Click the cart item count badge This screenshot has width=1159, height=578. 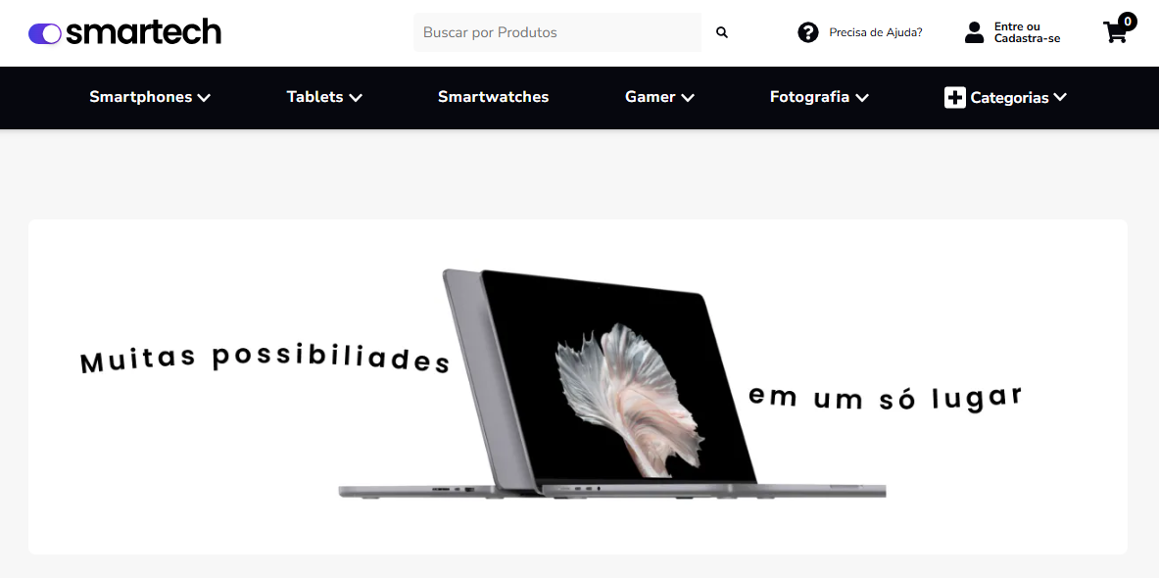pyautogui.click(x=1128, y=22)
